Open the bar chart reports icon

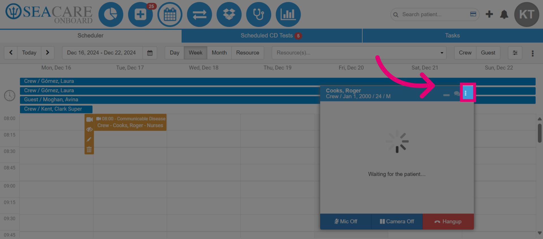pyautogui.click(x=288, y=14)
